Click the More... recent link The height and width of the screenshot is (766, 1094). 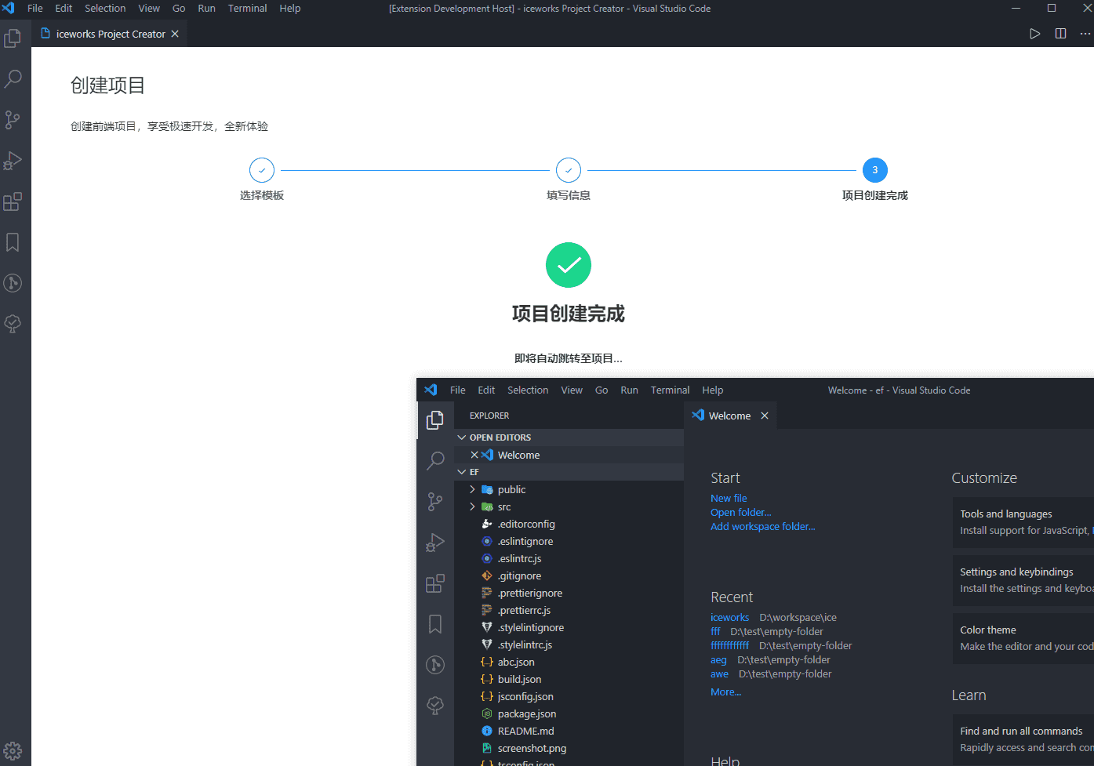point(725,692)
